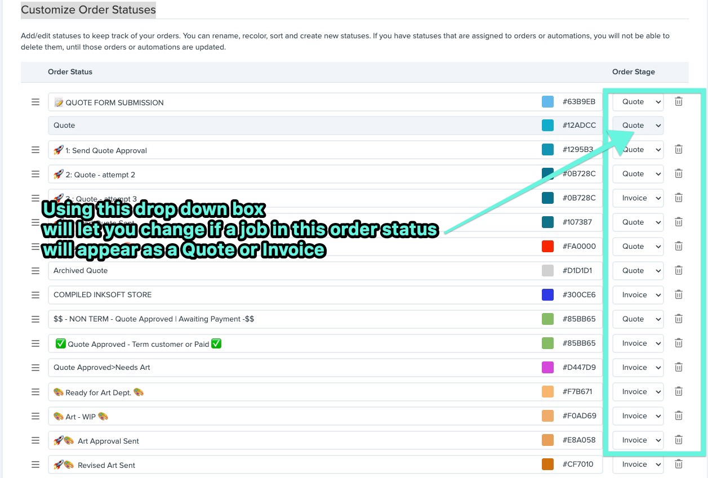Click drag handle of Quote Approved - Term customer
This screenshot has height=478, width=708.
(35, 343)
